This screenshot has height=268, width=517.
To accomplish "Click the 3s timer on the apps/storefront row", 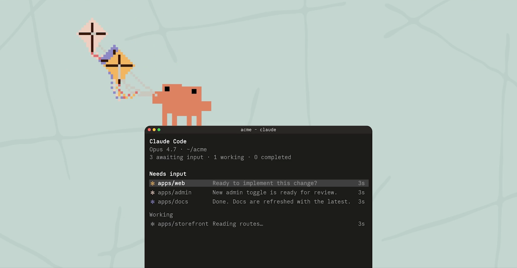I will click(361, 224).
